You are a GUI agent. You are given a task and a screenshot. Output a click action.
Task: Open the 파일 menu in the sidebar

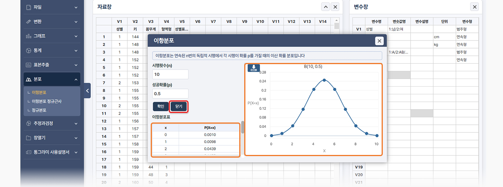(52, 7)
